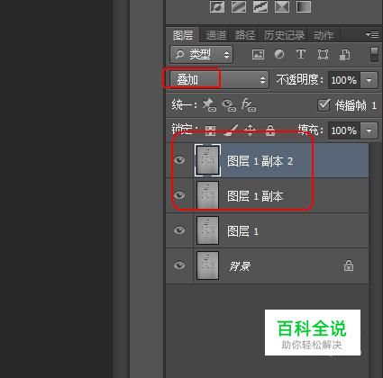Viewport: 383px width, 378px height.
Task: Lock position move icon
Action: 250,130
